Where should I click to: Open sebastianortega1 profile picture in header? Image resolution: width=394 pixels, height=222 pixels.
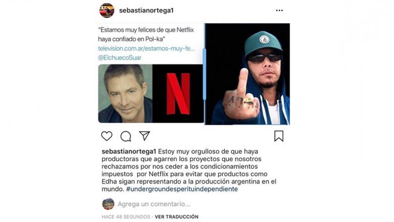click(107, 10)
